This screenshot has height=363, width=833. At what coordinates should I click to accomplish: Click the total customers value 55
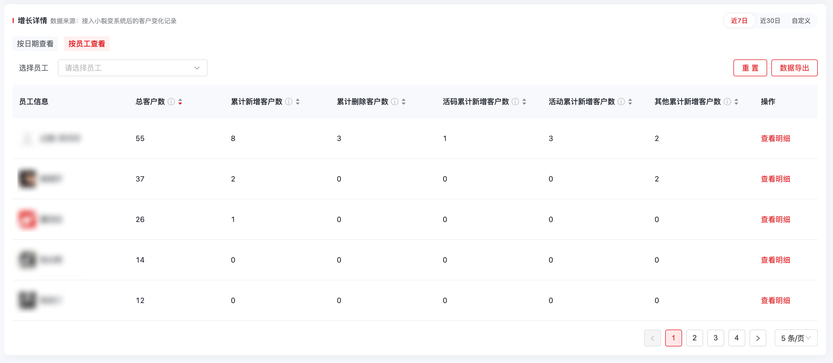tap(140, 139)
